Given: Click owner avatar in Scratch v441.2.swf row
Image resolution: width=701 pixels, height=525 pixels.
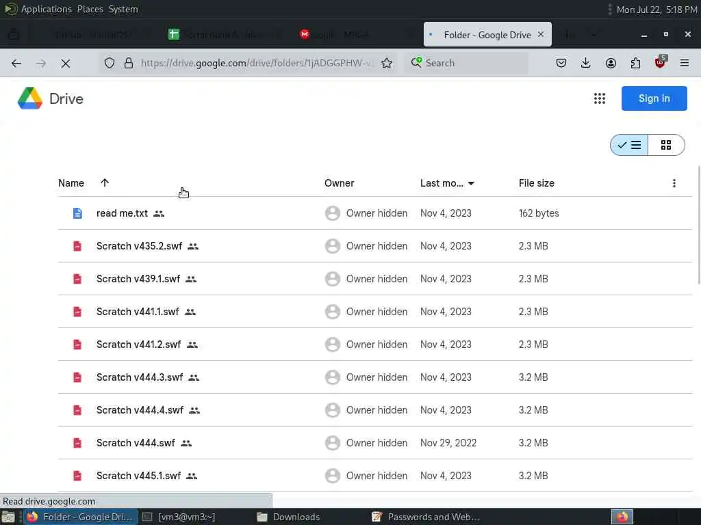Looking at the screenshot, I should coord(332,345).
